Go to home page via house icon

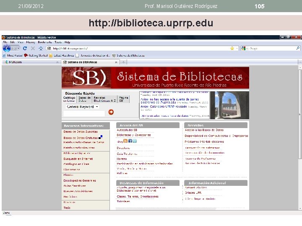point(40,49)
